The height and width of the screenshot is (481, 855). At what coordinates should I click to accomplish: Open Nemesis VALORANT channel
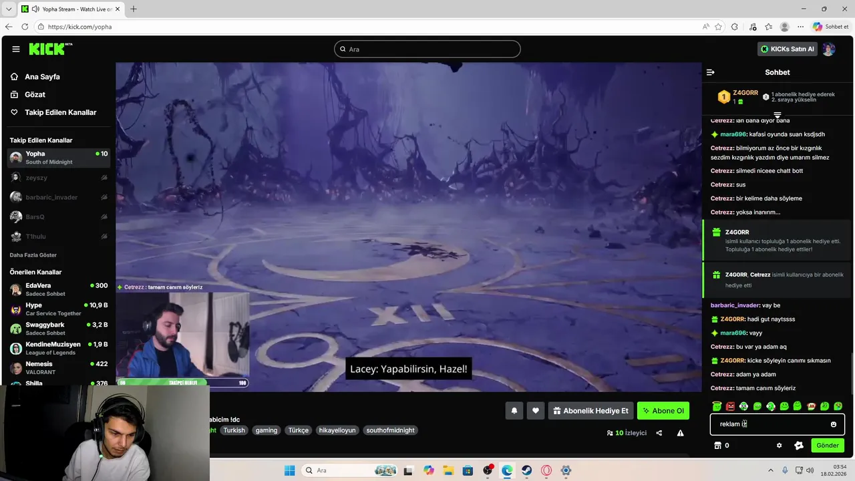tap(59, 367)
